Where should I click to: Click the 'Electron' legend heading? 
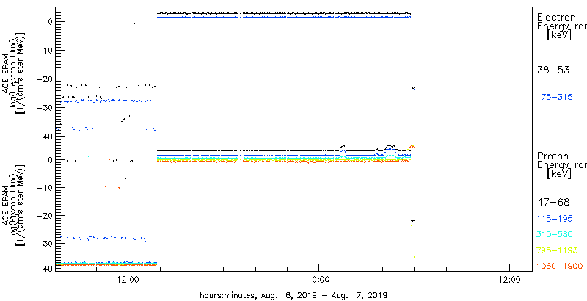(x=556, y=17)
